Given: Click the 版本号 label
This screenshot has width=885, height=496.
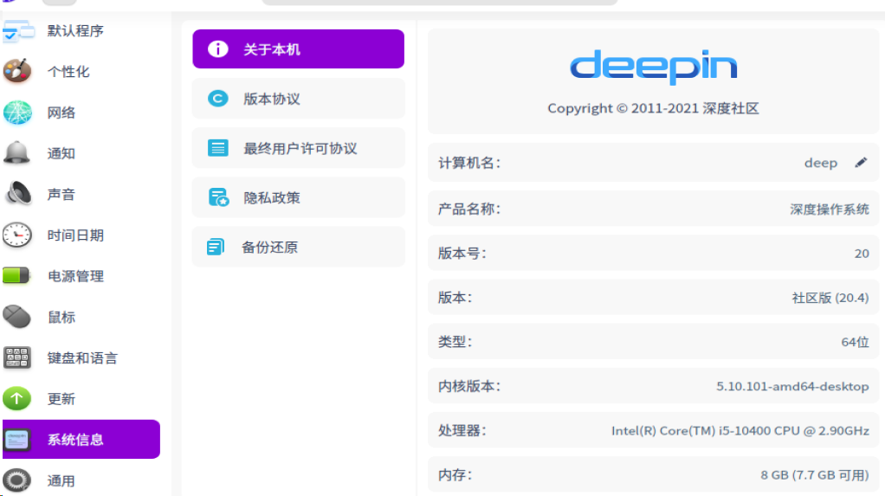Looking at the screenshot, I should click(x=462, y=254).
